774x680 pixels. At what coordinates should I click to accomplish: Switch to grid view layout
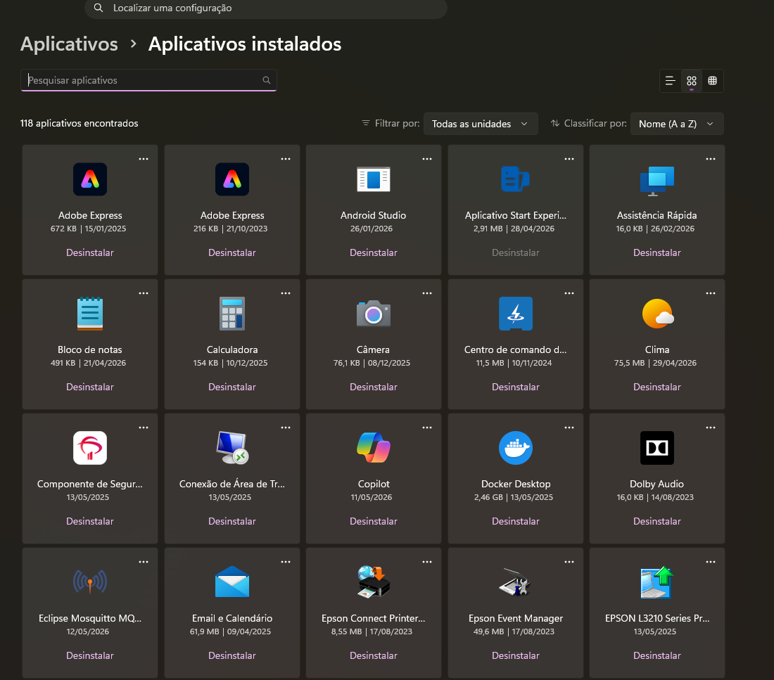(692, 80)
